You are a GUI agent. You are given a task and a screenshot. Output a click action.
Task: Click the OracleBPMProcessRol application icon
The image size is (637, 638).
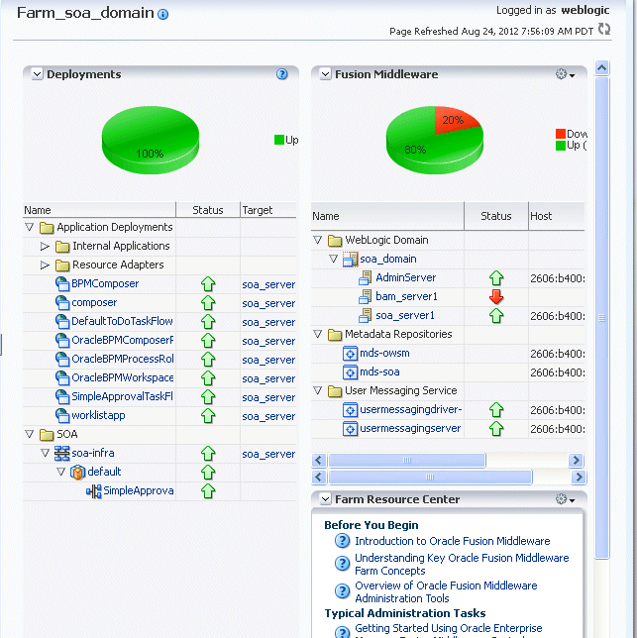click(62, 360)
